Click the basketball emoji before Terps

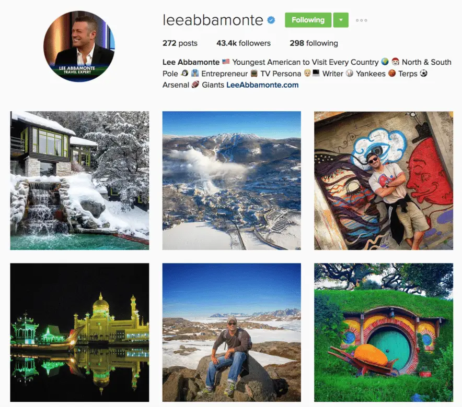392,73
